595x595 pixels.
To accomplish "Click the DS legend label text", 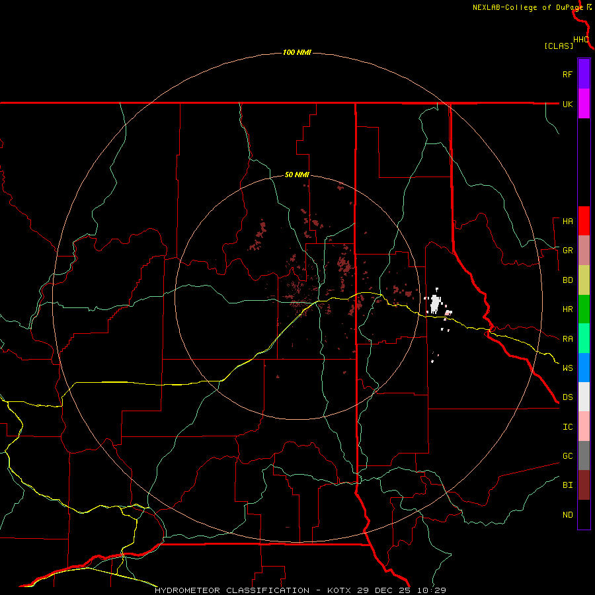I will (x=567, y=397).
